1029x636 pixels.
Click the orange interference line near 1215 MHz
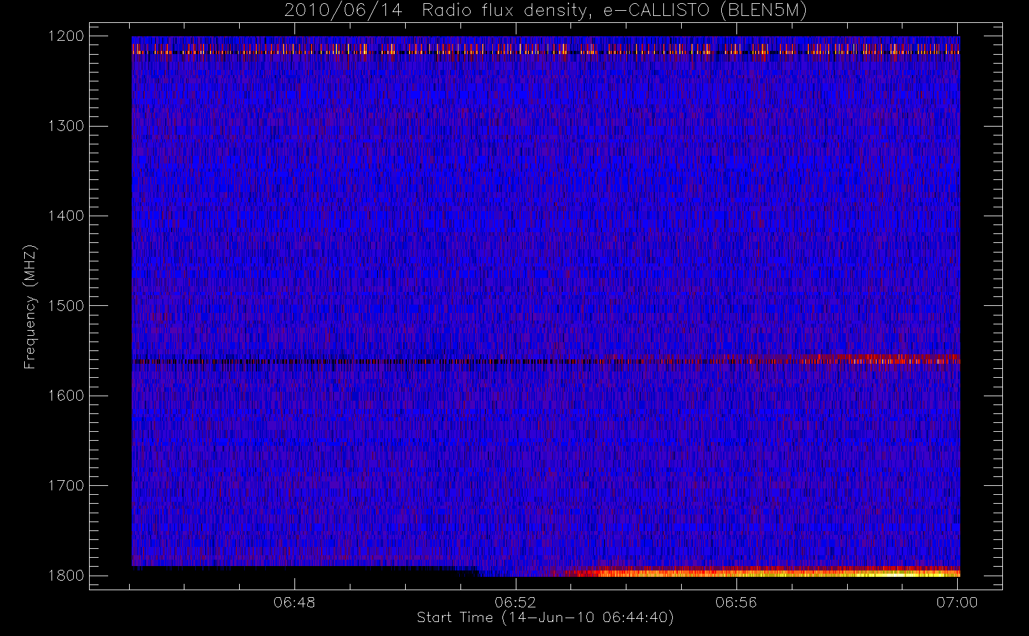[x=546, y=49]
